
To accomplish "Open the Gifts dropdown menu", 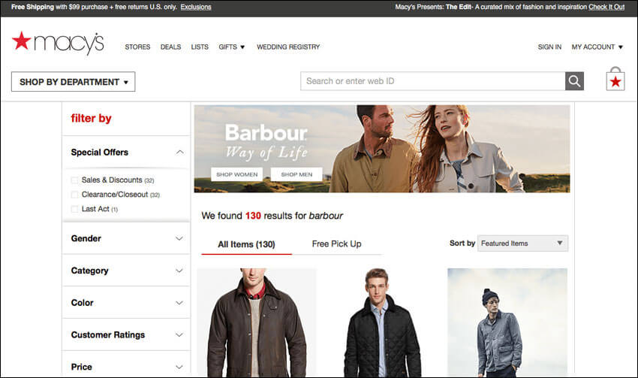I will (231, 47).
